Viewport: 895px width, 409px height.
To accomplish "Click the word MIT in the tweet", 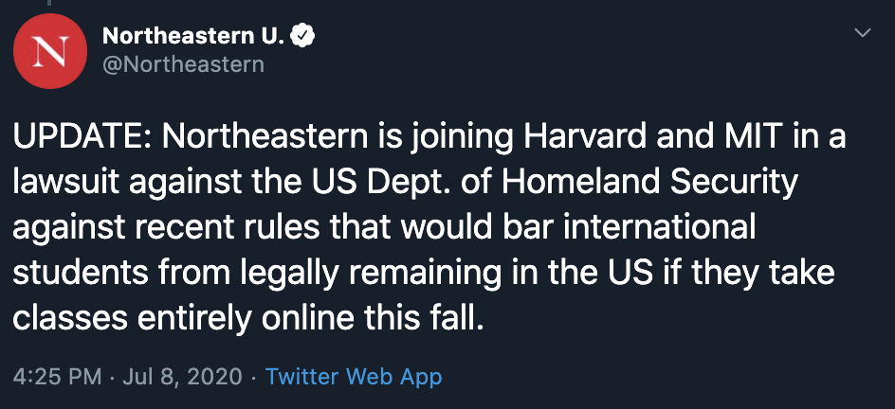I will pos(758,137).
